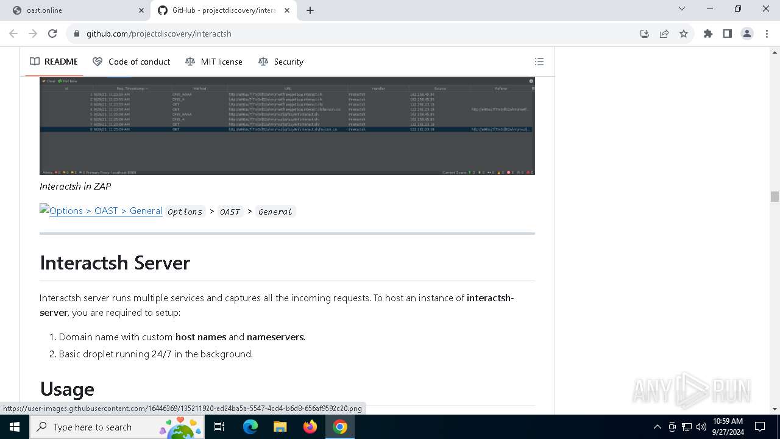Select the README tab
Viewport: 780px width, 439px height.
(x=54, y=62)
